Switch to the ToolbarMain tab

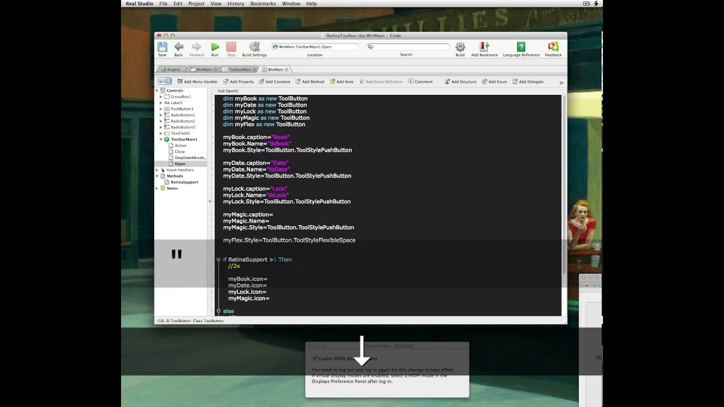coord(240,70)
